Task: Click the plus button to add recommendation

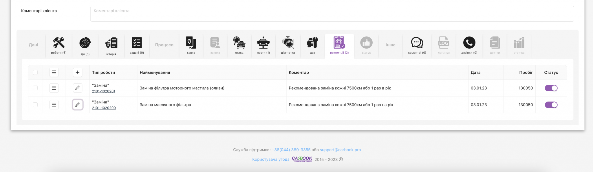Action: (x=78, y=73)
